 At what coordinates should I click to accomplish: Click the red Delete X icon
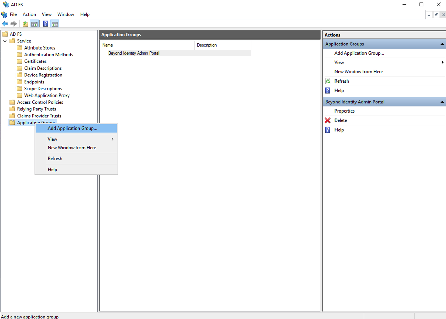coord(328,120)
